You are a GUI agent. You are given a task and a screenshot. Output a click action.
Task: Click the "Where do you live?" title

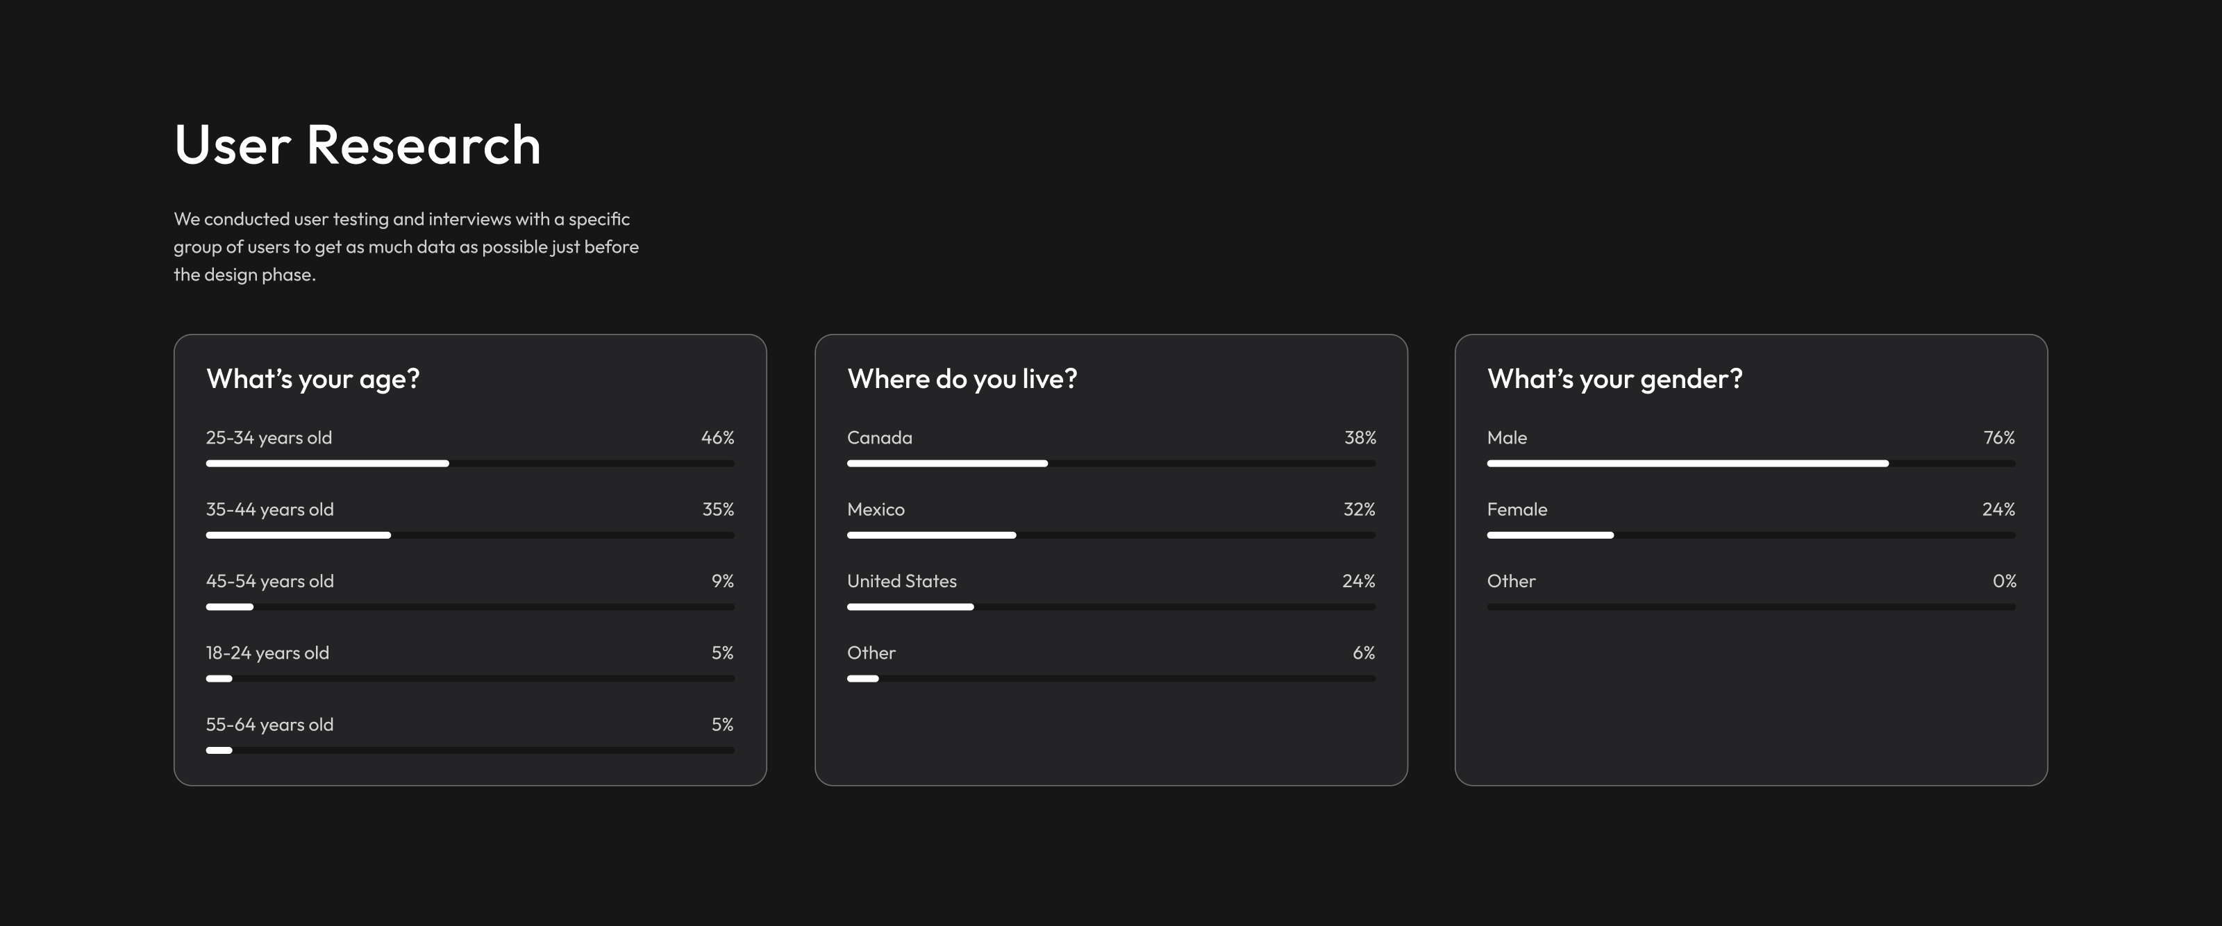point(962,378)
